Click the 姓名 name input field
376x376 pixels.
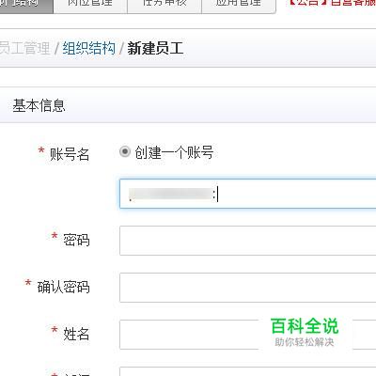point(247,335)
